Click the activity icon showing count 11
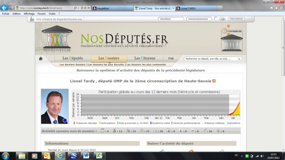Screen dimensions: 285x160 (114, 131)
